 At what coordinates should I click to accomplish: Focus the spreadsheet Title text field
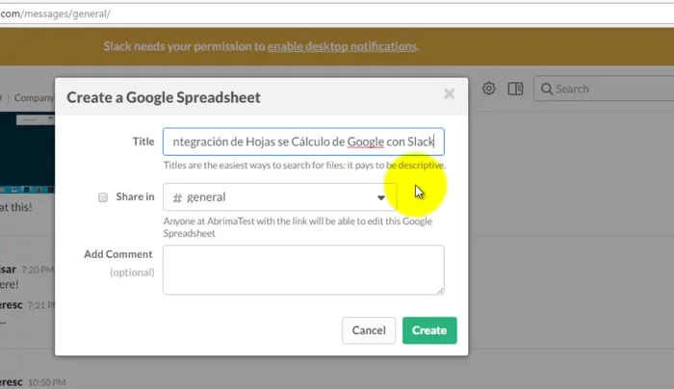click(x=302, y=142)
